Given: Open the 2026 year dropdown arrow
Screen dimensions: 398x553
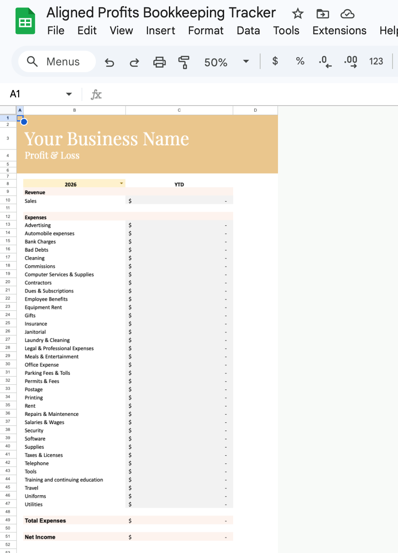Looking at the screenshot, I should coord(121,183).
